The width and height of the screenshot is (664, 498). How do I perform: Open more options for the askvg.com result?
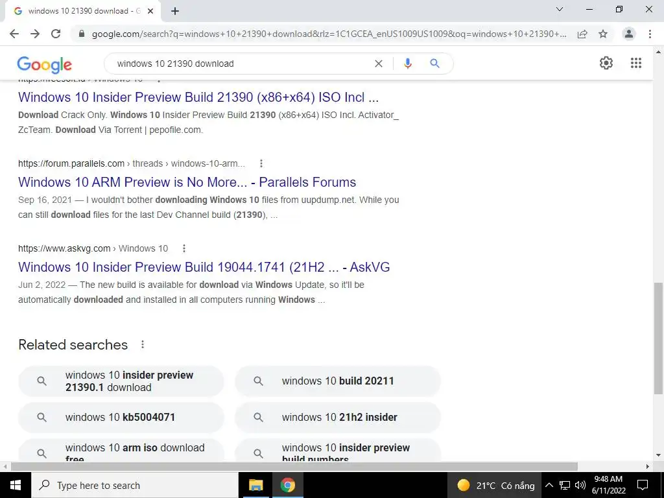(x=184, y=248)
